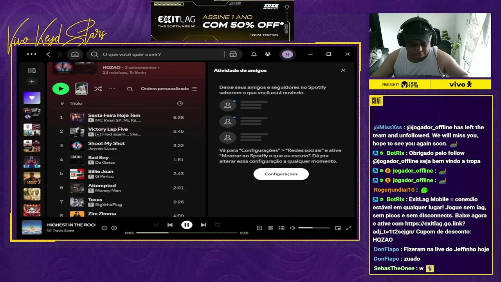Toggle repeat in player bar
Viewport: 501px width, 282px height.
click(x=218, y=225)
